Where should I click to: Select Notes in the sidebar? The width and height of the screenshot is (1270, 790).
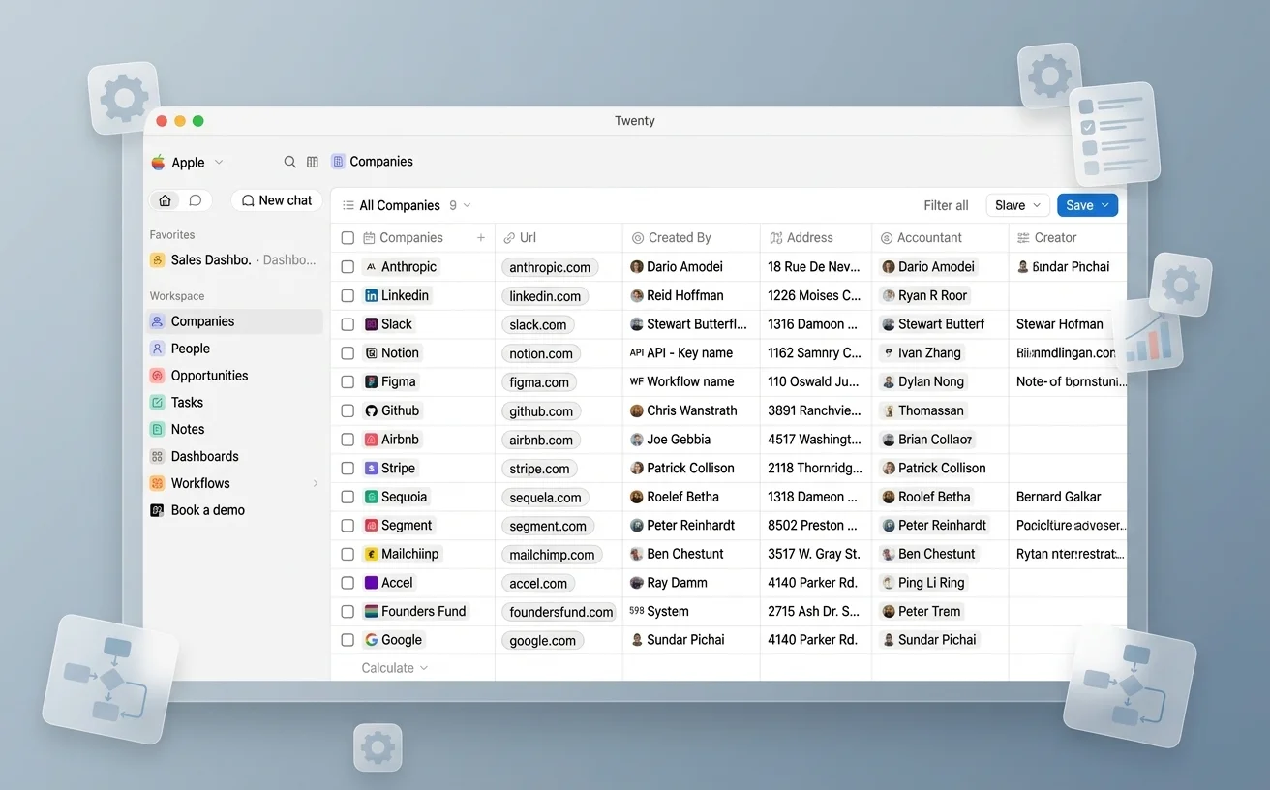click(234, 430)
